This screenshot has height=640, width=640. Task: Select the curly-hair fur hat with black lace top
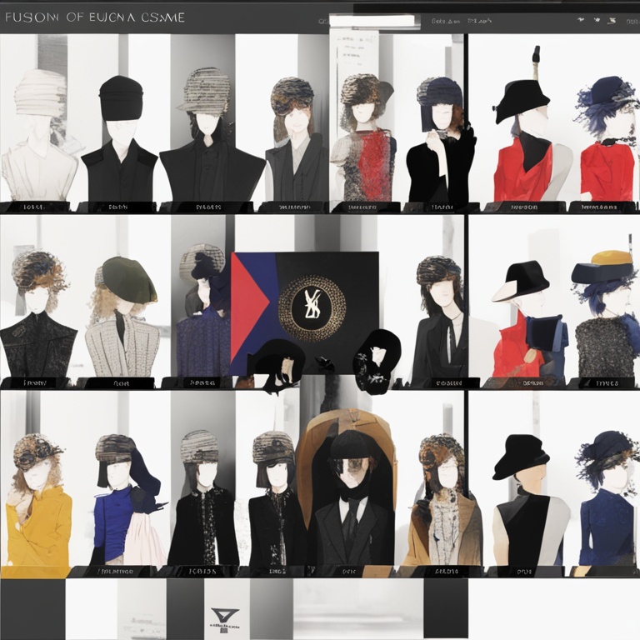38,313
